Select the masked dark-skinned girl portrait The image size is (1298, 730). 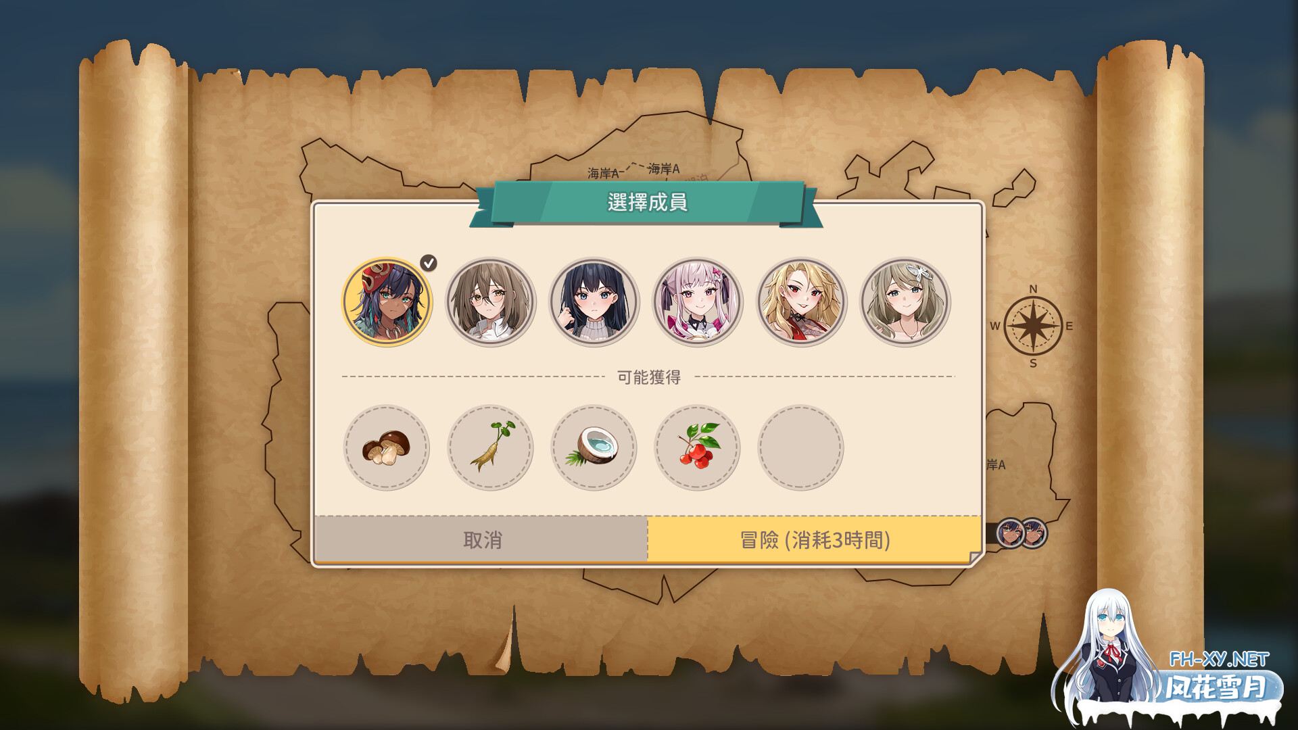coord(387,301)
